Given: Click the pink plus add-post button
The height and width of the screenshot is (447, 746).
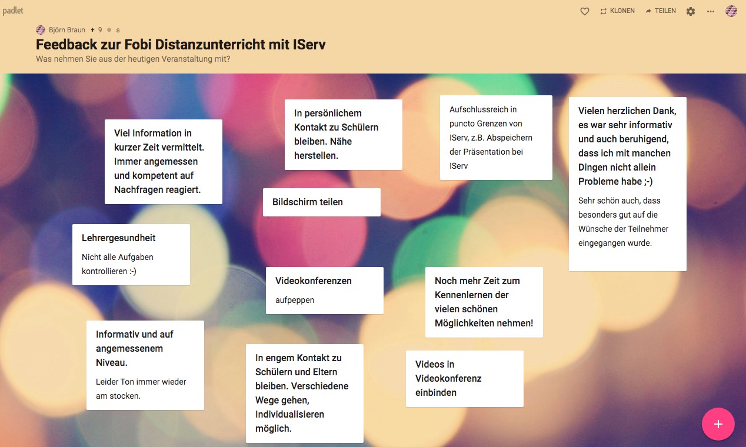Looking at the screenshot, I should 718,424.
